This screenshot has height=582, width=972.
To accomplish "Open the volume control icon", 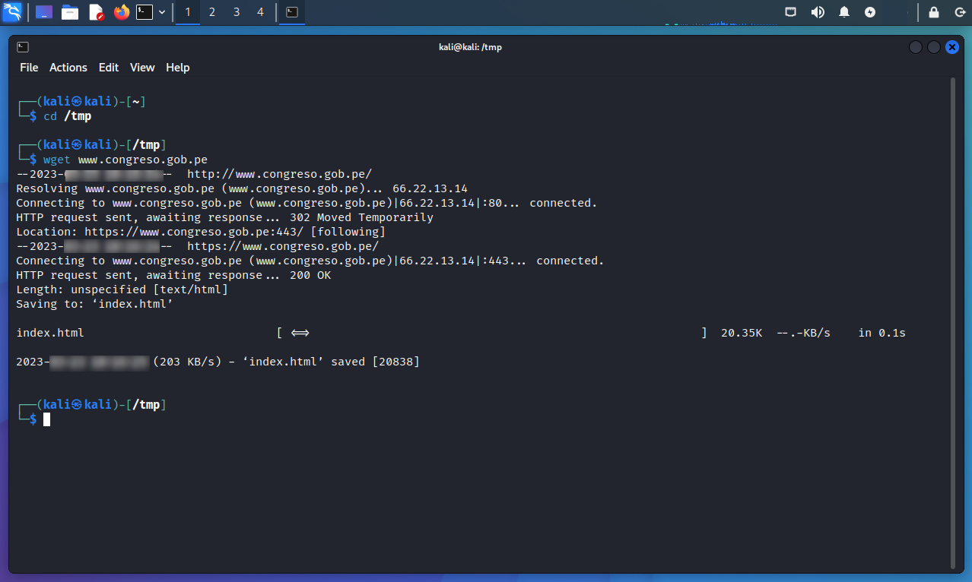I will click(x=818, y=12).
